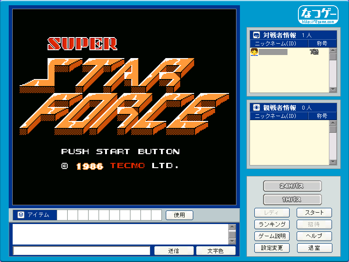Click PUSH START BUTTON text in game
The image size is (349, 262).
(x=120, y=152)
